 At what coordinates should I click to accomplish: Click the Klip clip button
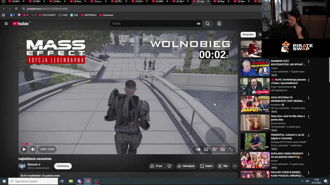pyautogui.click(x=223, y=166)
